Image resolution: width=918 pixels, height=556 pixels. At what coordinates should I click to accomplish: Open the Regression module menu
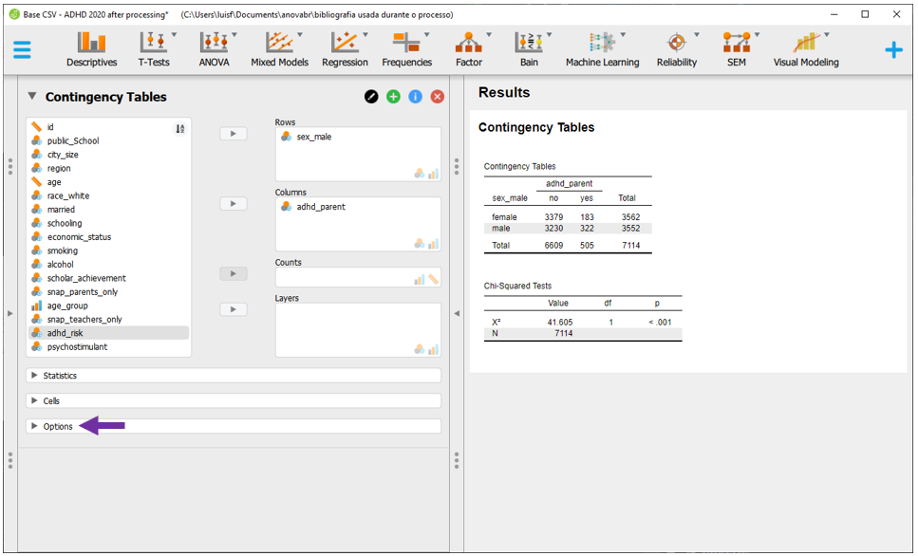[x=345, y=49]
